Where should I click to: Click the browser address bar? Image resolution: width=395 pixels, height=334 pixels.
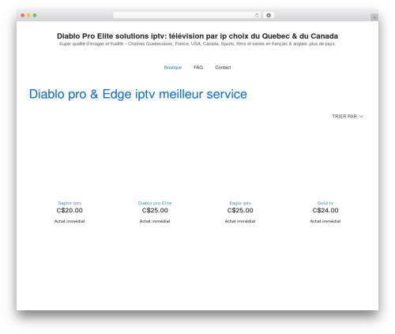186,16
